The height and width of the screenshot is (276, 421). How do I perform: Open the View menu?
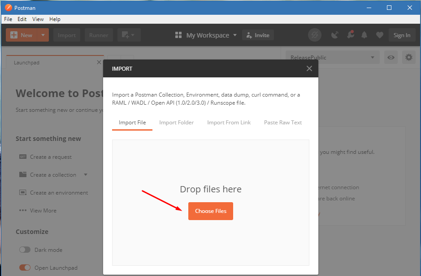pyautogui.click(x=38, y=19)
